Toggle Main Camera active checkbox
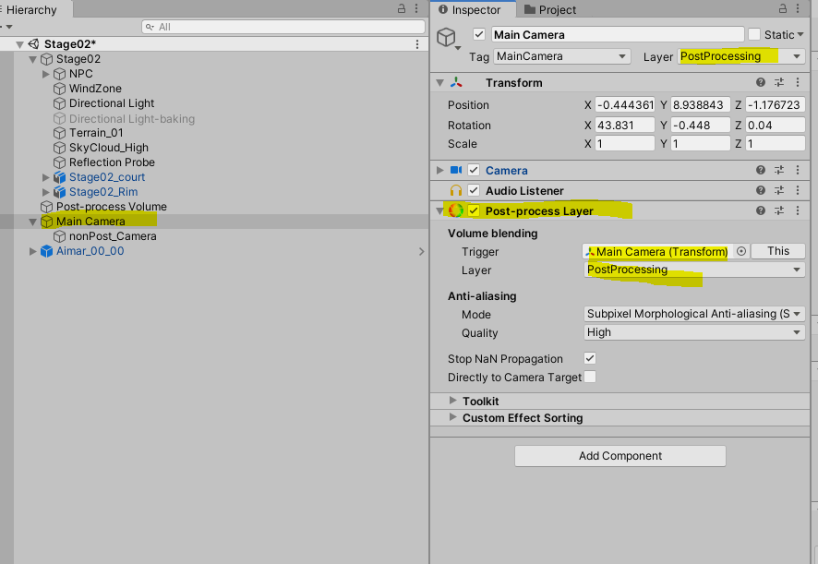Viewport: 818px width, 564px height. tap(479, 34)
